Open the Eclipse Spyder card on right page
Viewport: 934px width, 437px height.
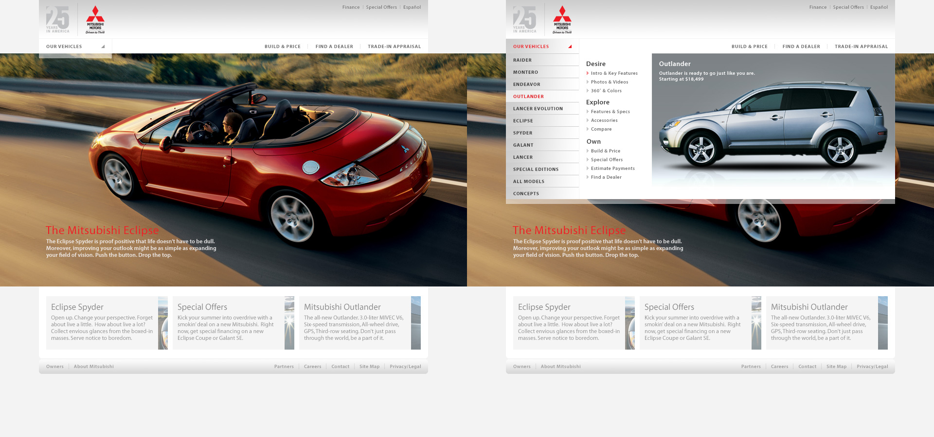574,323
